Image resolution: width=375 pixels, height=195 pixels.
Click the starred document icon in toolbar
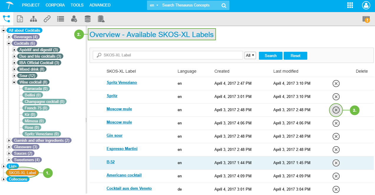coord(20,19)
